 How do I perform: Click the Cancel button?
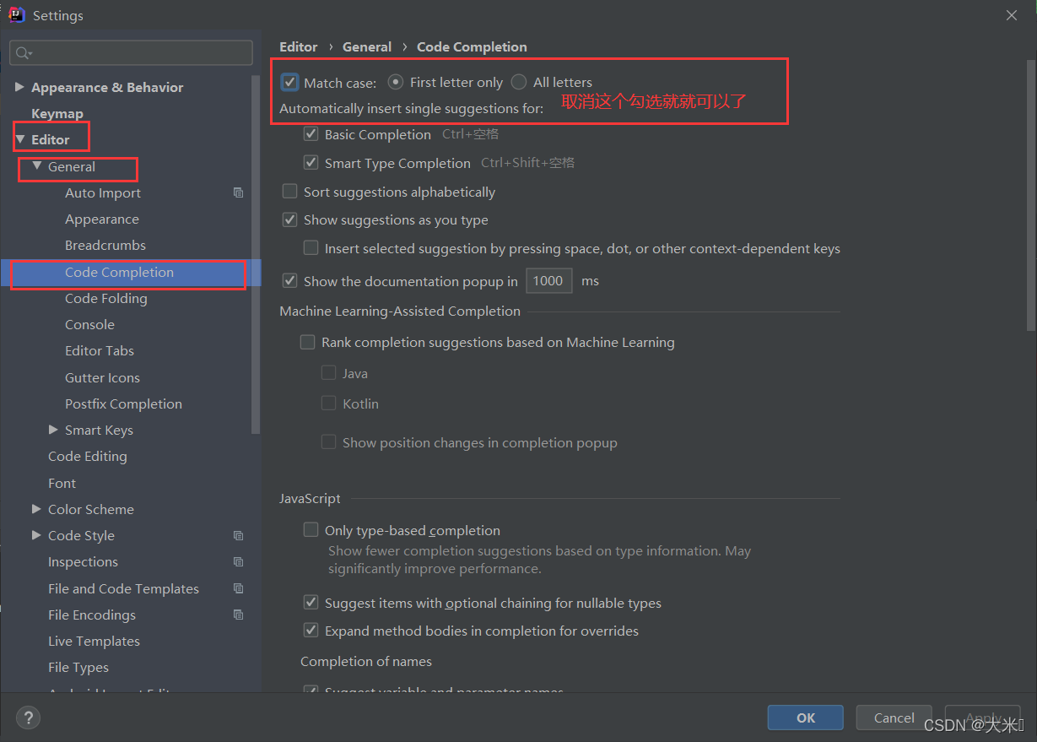pos(894,718)
